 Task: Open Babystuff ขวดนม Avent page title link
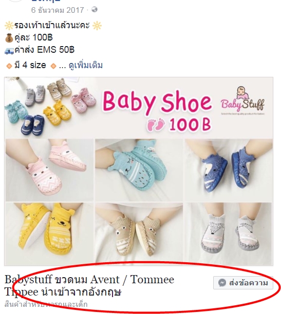point(89,285)
